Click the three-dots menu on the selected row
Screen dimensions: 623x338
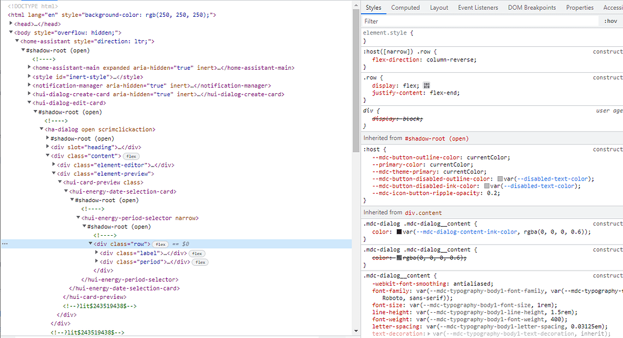click(5, 244)
